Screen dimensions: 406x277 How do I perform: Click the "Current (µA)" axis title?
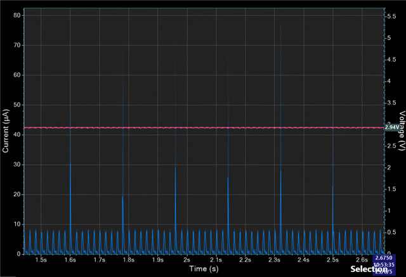pyautogui.click(x=6, y=131)
